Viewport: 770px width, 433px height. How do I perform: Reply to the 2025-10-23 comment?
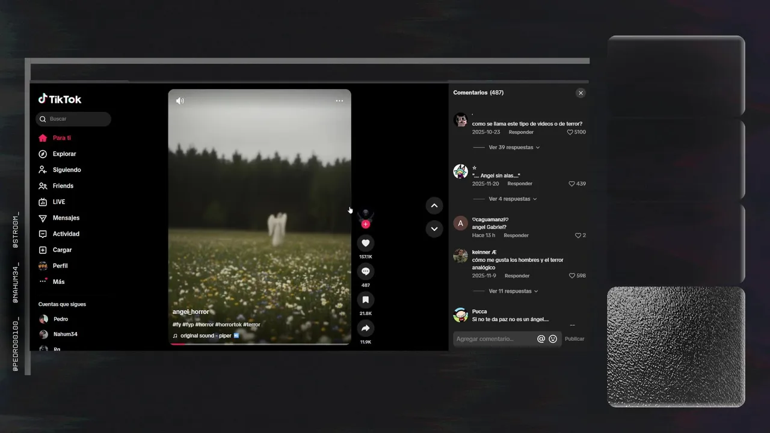pyautogui.click(x=521, y=132)
